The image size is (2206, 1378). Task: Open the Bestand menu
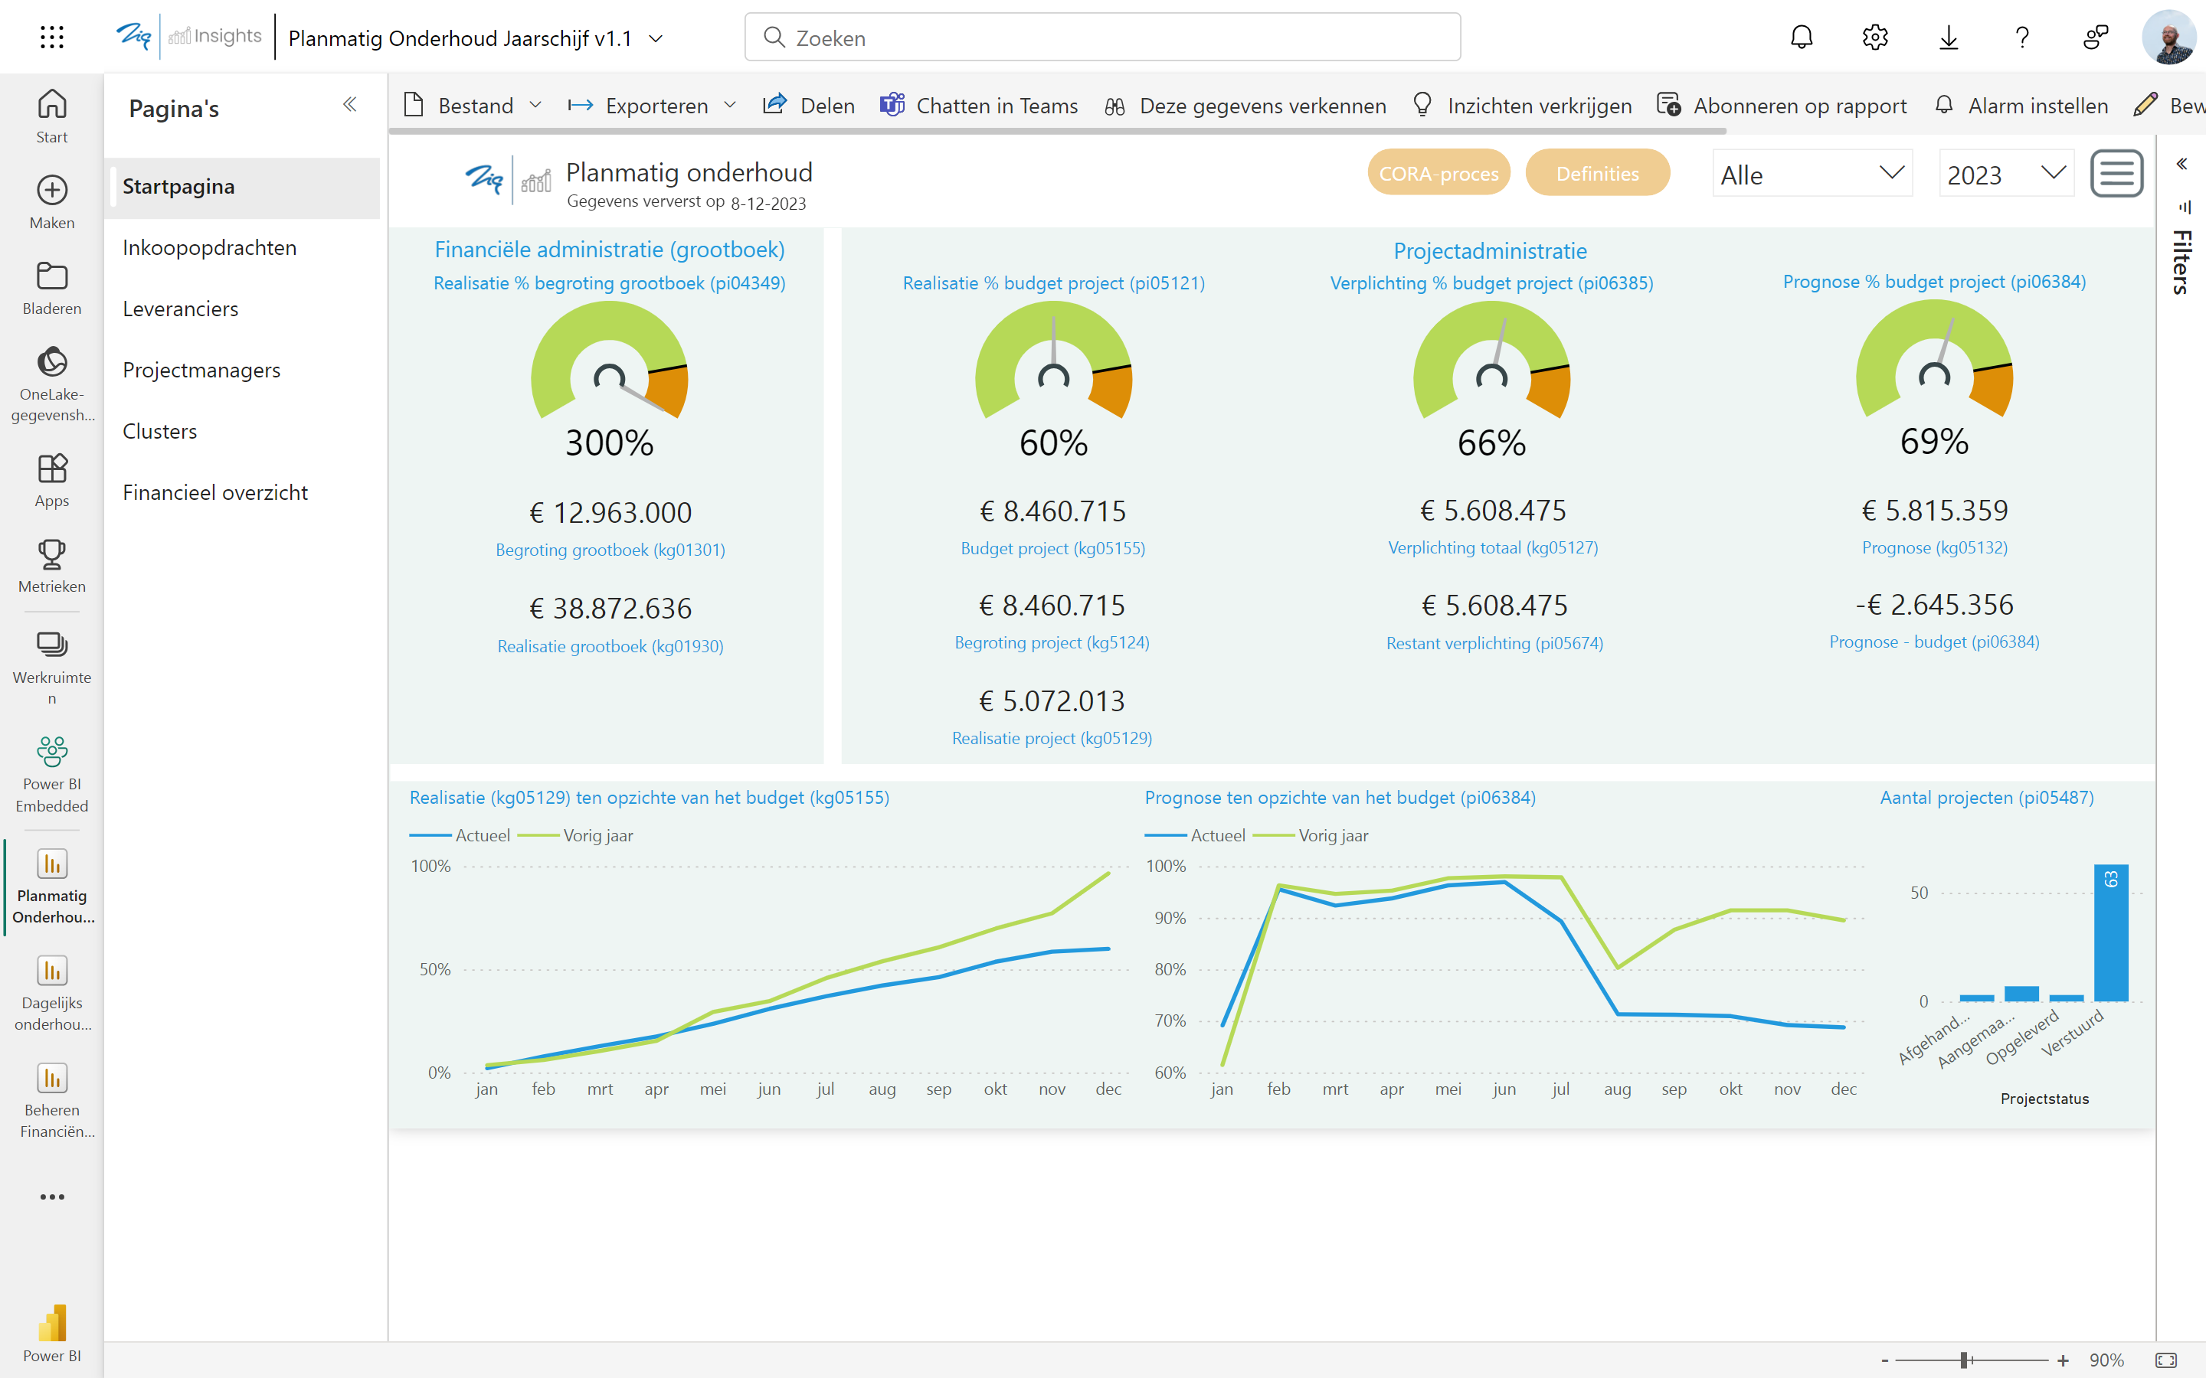pyautogui.click(x=474, y=106)
